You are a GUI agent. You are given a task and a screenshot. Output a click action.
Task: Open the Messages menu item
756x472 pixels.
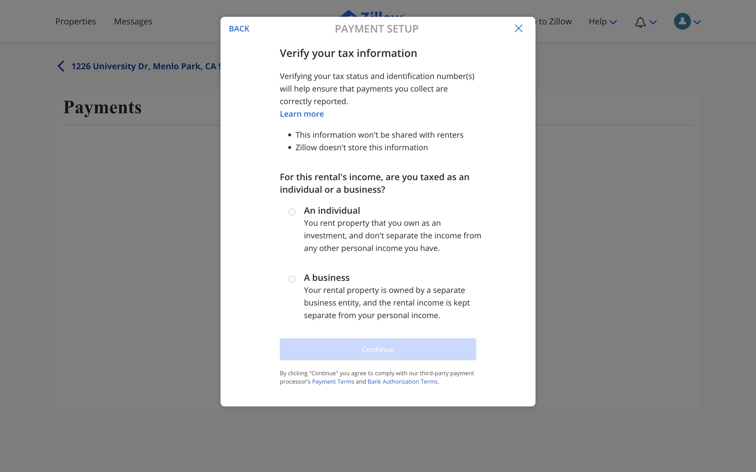[133, 22]
